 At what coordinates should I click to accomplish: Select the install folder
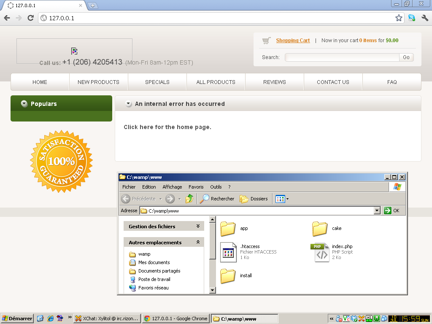[236, 275]
